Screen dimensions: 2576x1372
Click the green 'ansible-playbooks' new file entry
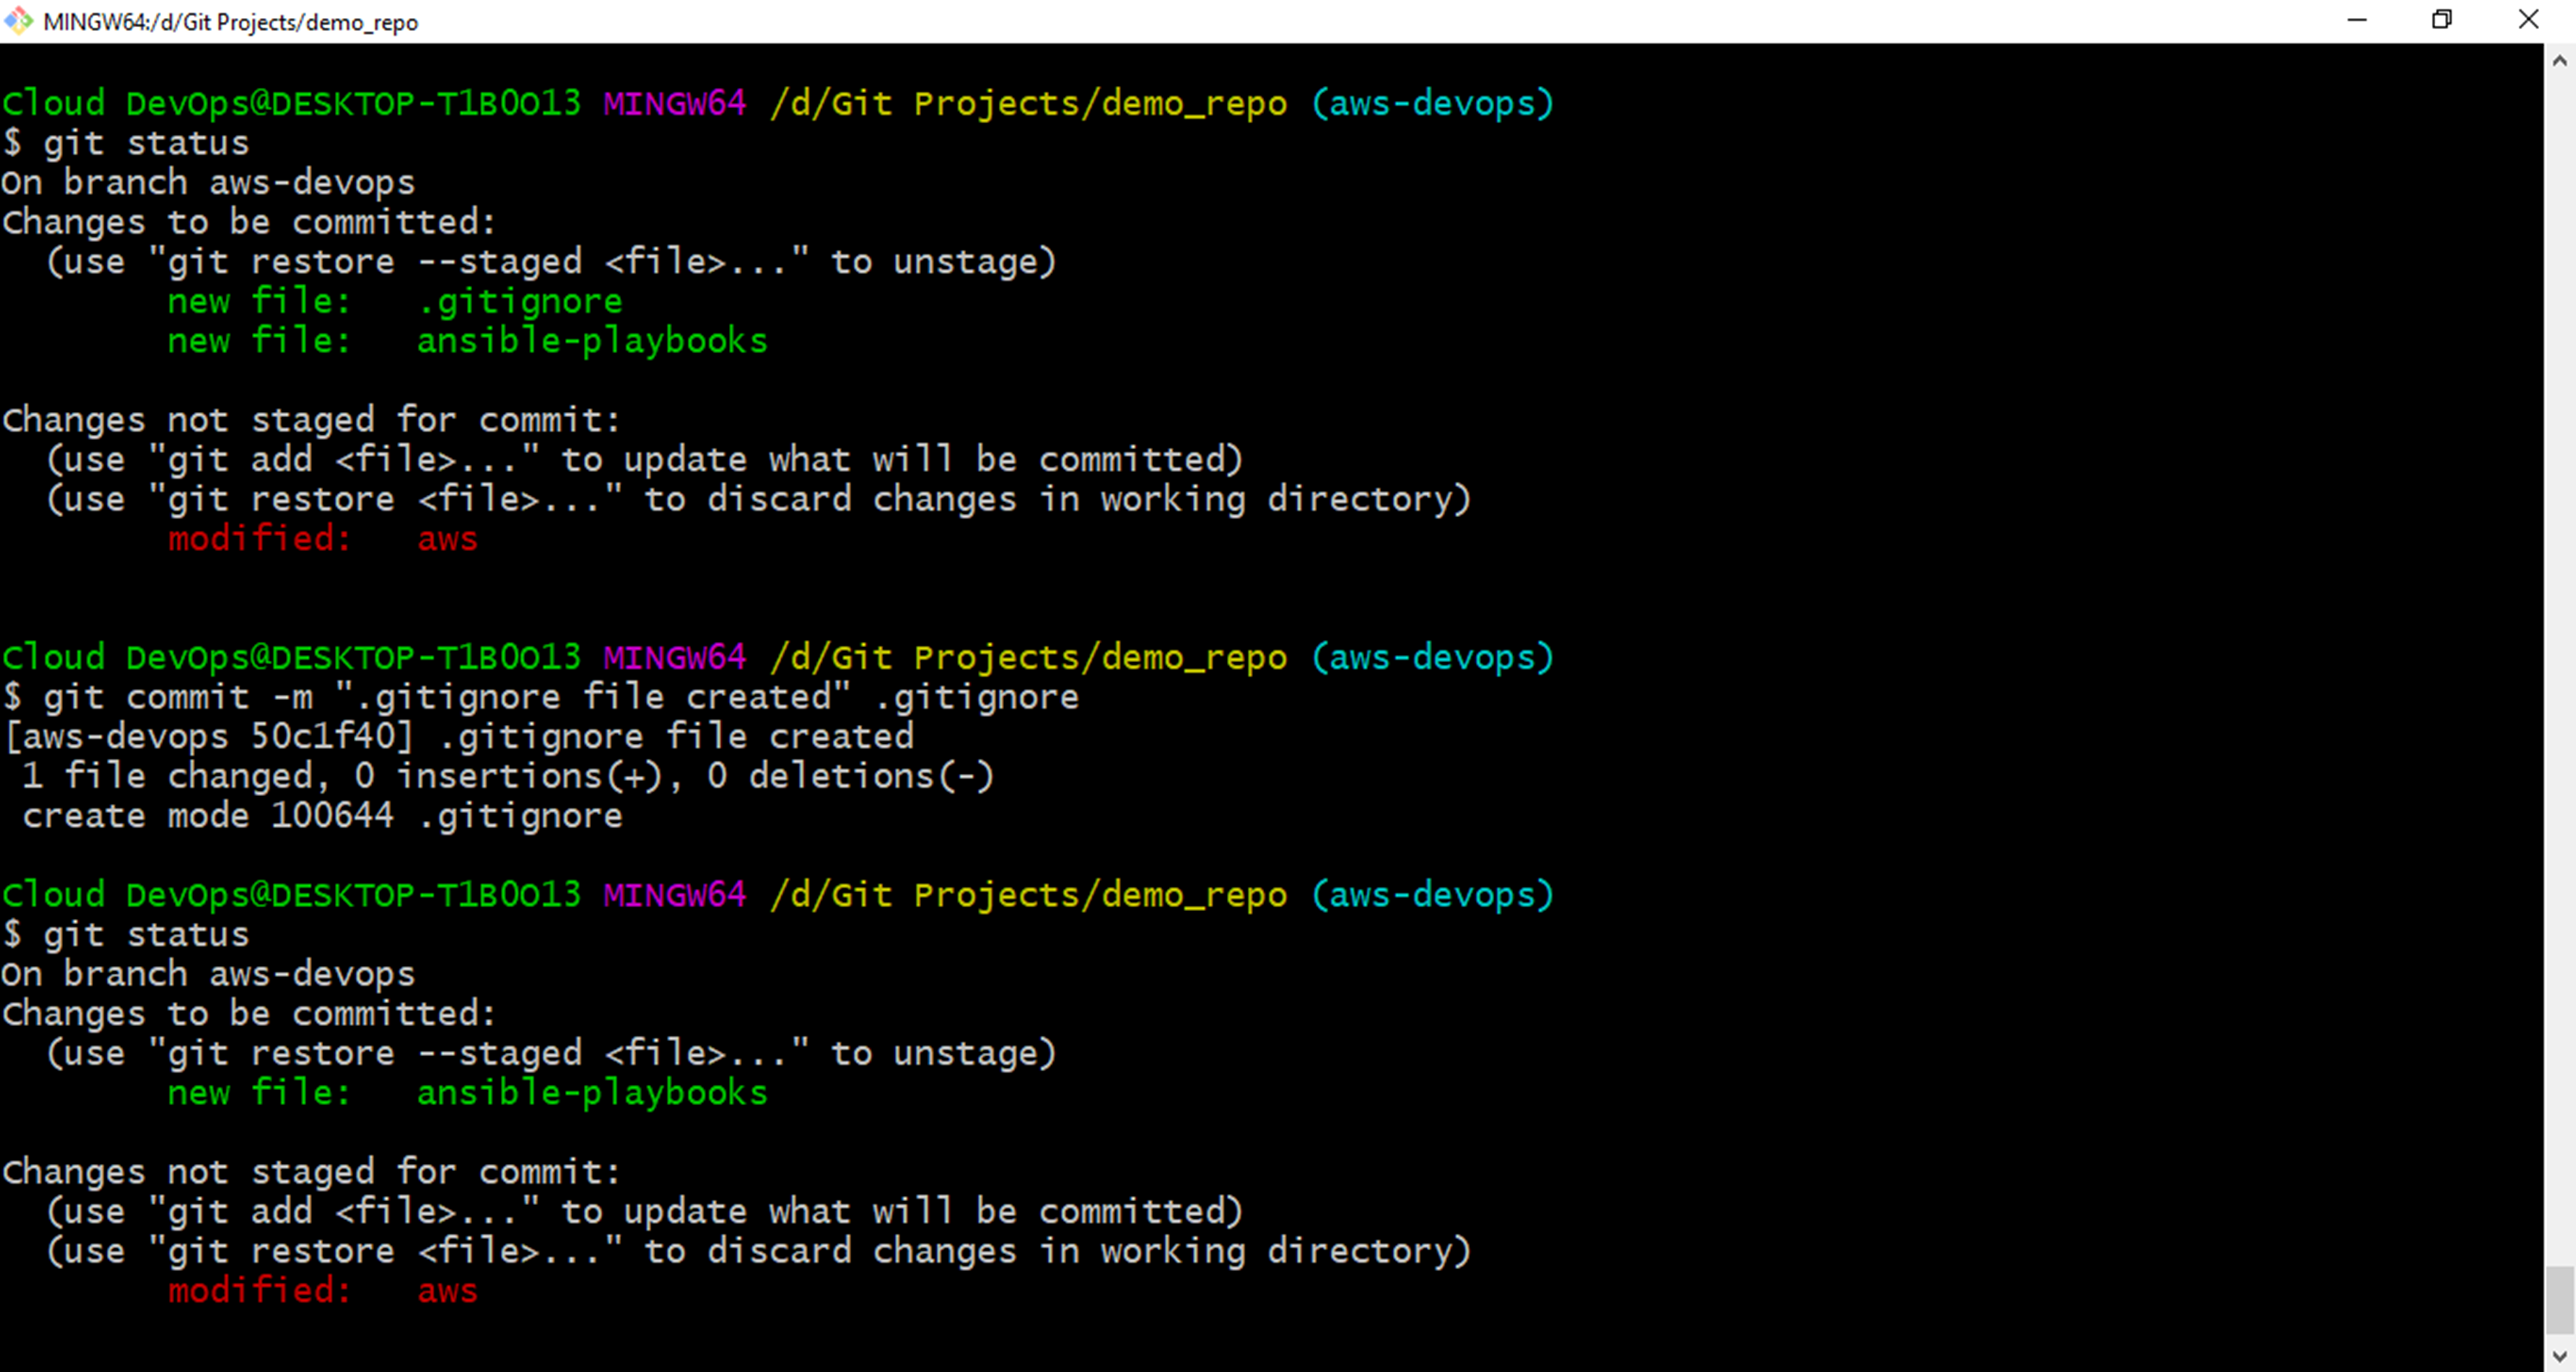[592, 340]
